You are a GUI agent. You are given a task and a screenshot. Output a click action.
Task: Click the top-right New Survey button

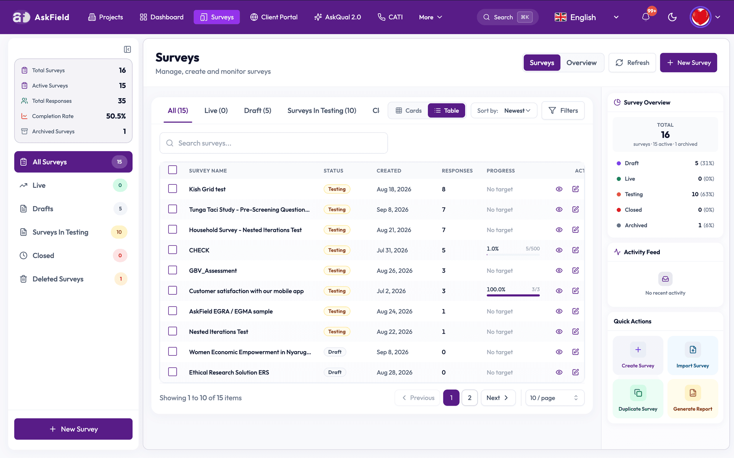point(689,63)
